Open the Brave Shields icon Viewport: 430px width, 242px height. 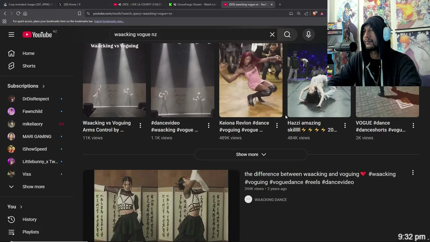point(314,13)
